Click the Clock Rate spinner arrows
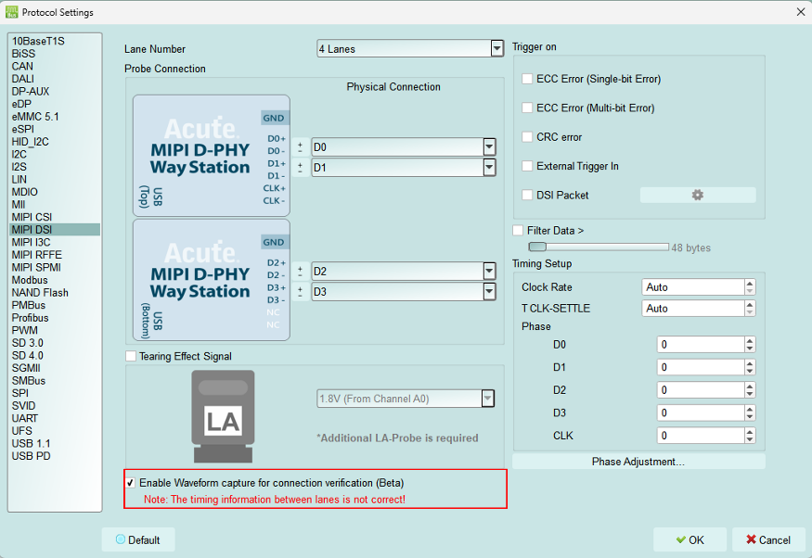Viewport: 812px width, 558px height. [750, 287]
